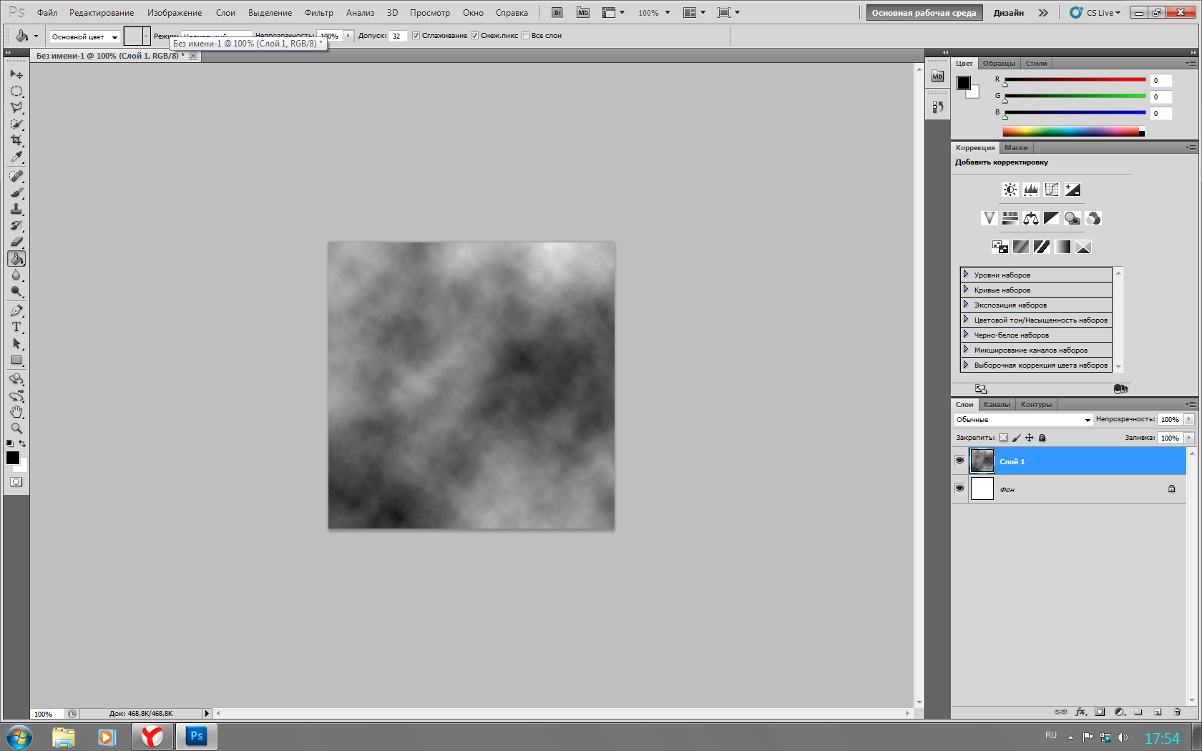Launch Mini Bridge with Mb button

(x=583, y=13)
